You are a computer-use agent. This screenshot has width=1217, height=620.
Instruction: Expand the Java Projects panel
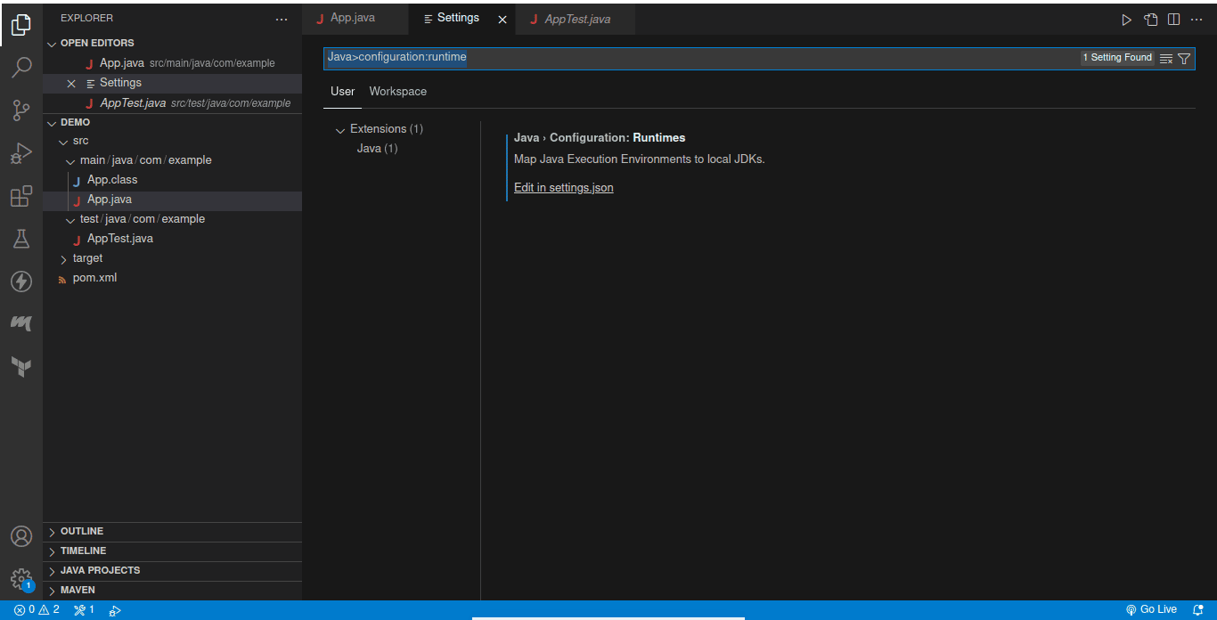(x=172, y=571)
